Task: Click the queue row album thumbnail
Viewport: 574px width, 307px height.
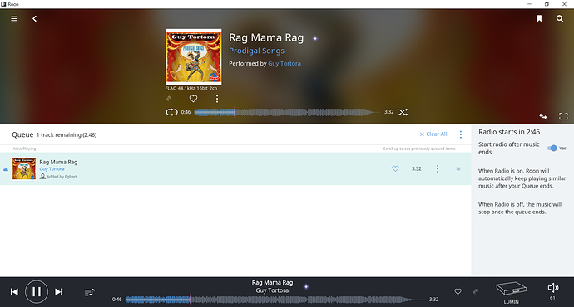Action: tap(24, 168)
